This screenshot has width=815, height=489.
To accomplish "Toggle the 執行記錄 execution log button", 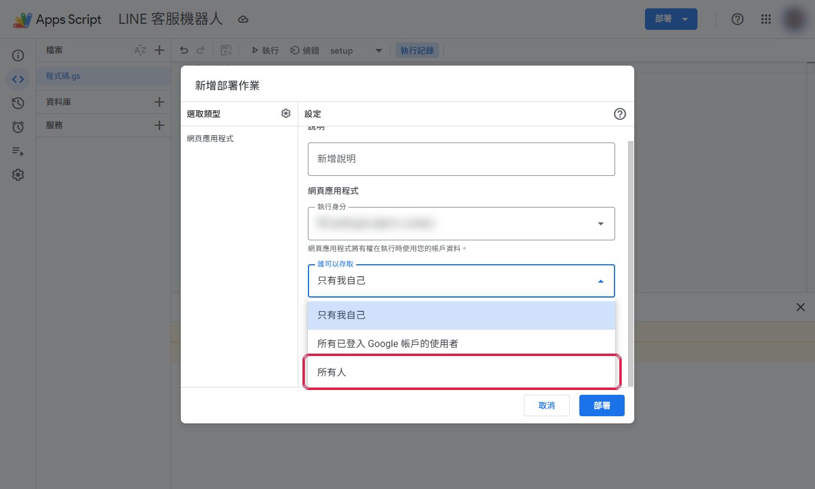I will point(417,51).
